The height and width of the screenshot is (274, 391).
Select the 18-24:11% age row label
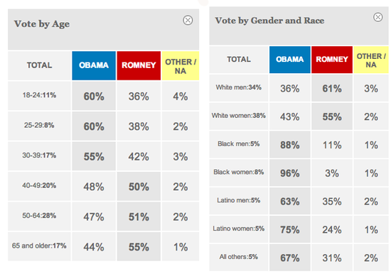[x=39, y=95]
